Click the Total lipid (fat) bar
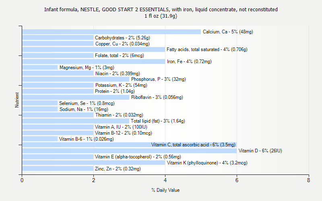The image size is (322, 201). tap(76, 121)
